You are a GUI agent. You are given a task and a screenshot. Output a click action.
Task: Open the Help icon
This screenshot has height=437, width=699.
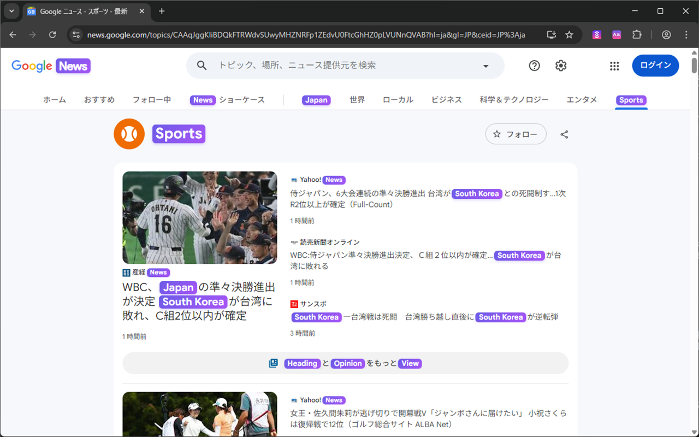click(534, 66)
